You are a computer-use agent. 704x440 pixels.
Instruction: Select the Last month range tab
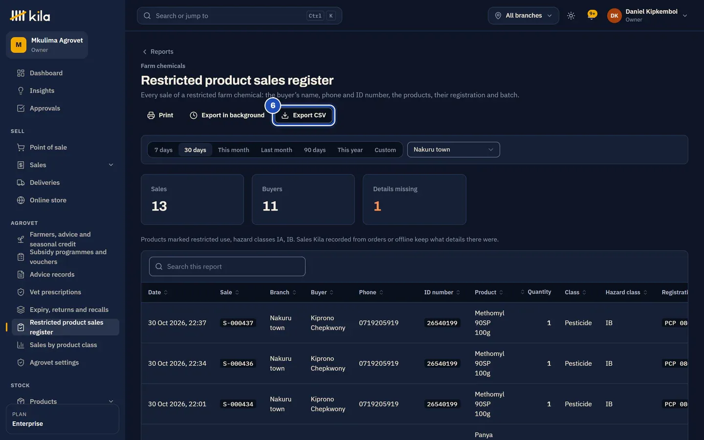pos(276,150)
